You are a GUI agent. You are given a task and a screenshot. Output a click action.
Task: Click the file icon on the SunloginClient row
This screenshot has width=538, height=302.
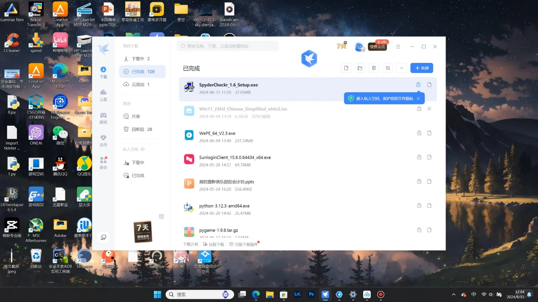(x=429, y=157)
